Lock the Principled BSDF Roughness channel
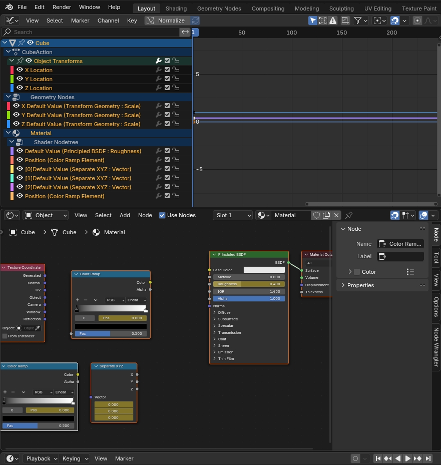This screenshot has height=465, width=441. point(176,151)
